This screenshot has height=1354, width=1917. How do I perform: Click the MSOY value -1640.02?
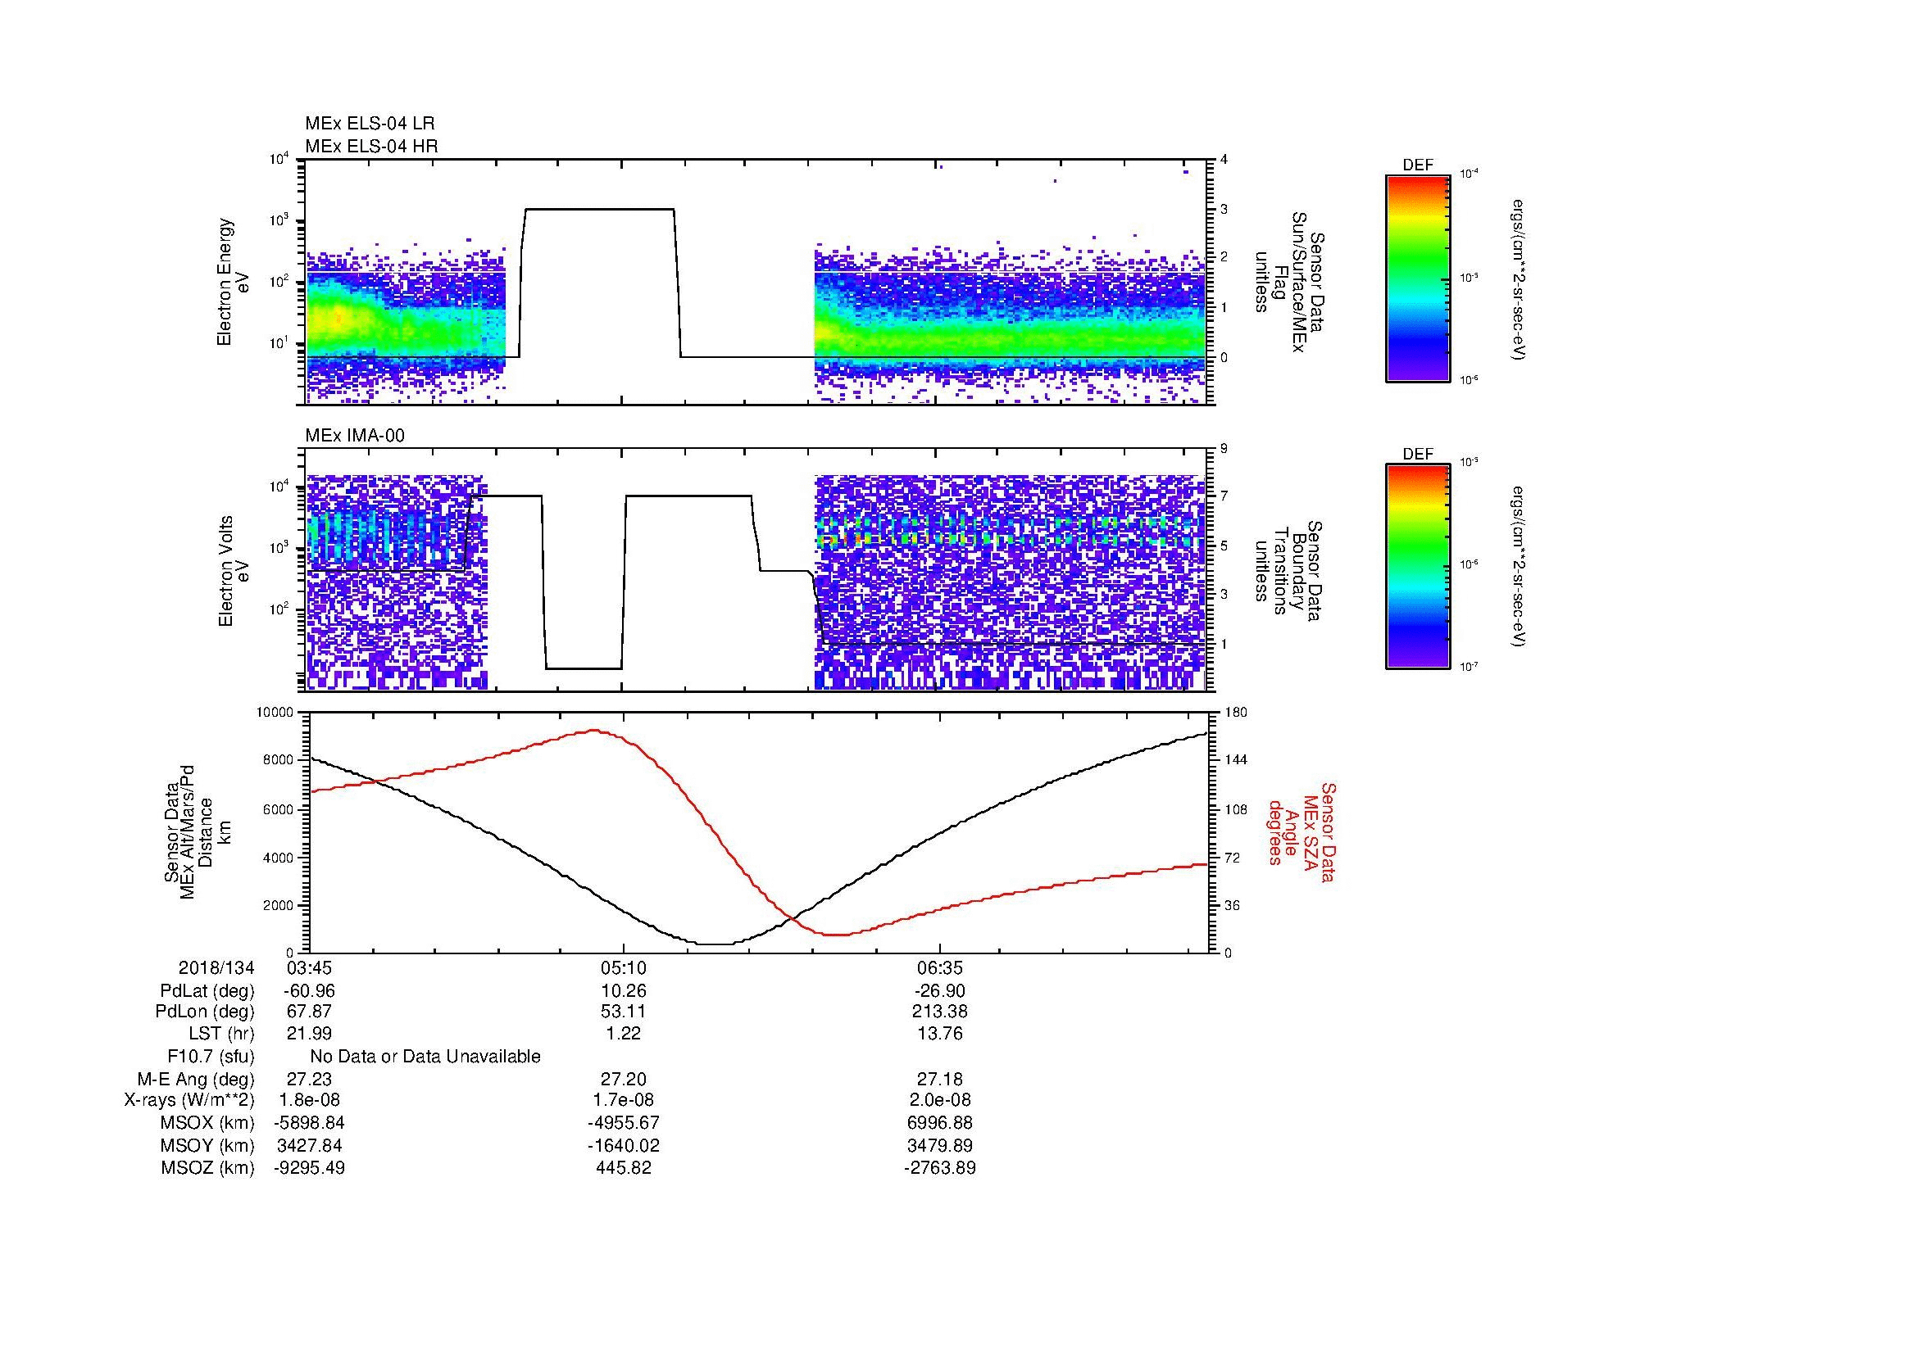coord(623,1146)
